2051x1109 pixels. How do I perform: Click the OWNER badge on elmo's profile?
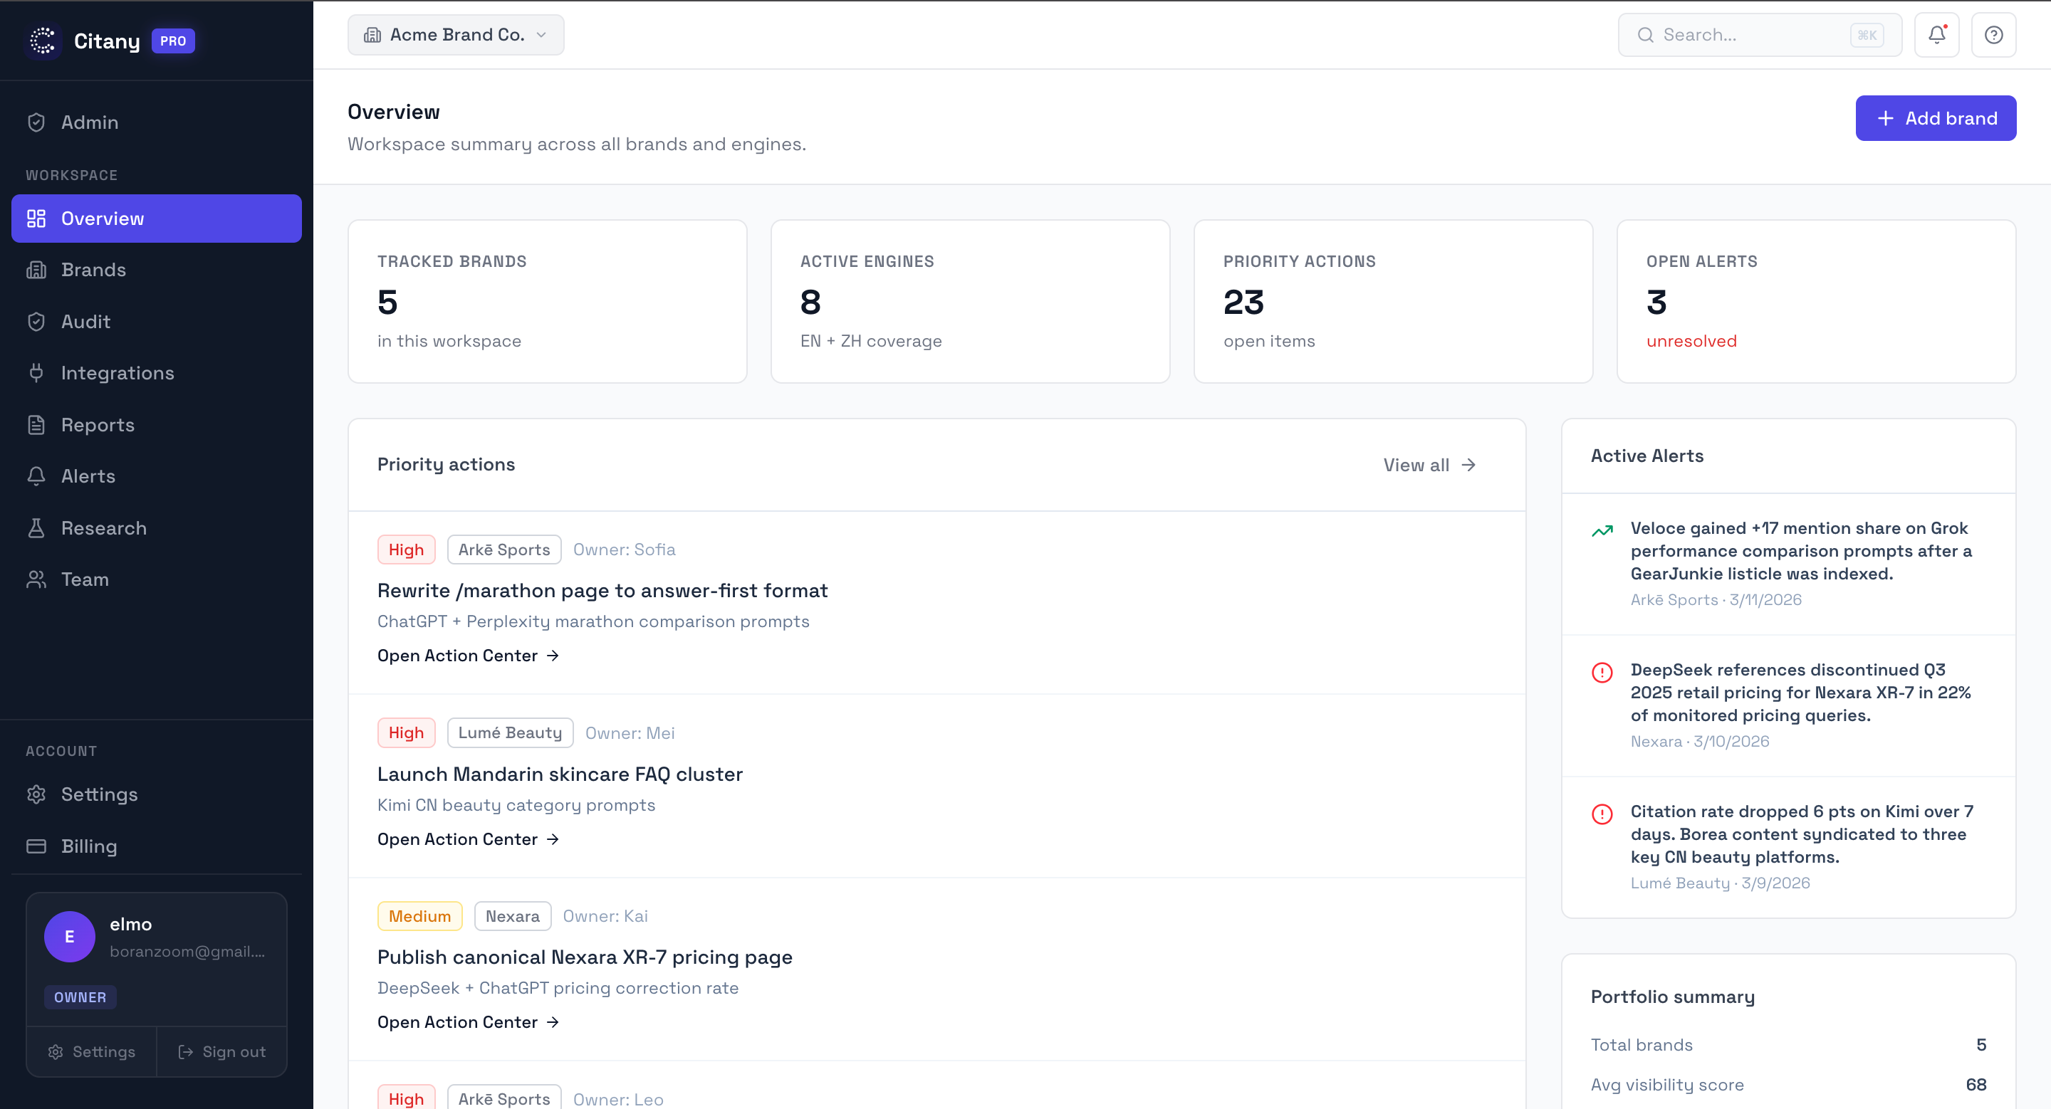pyautogui.click(x=80, y=997)
